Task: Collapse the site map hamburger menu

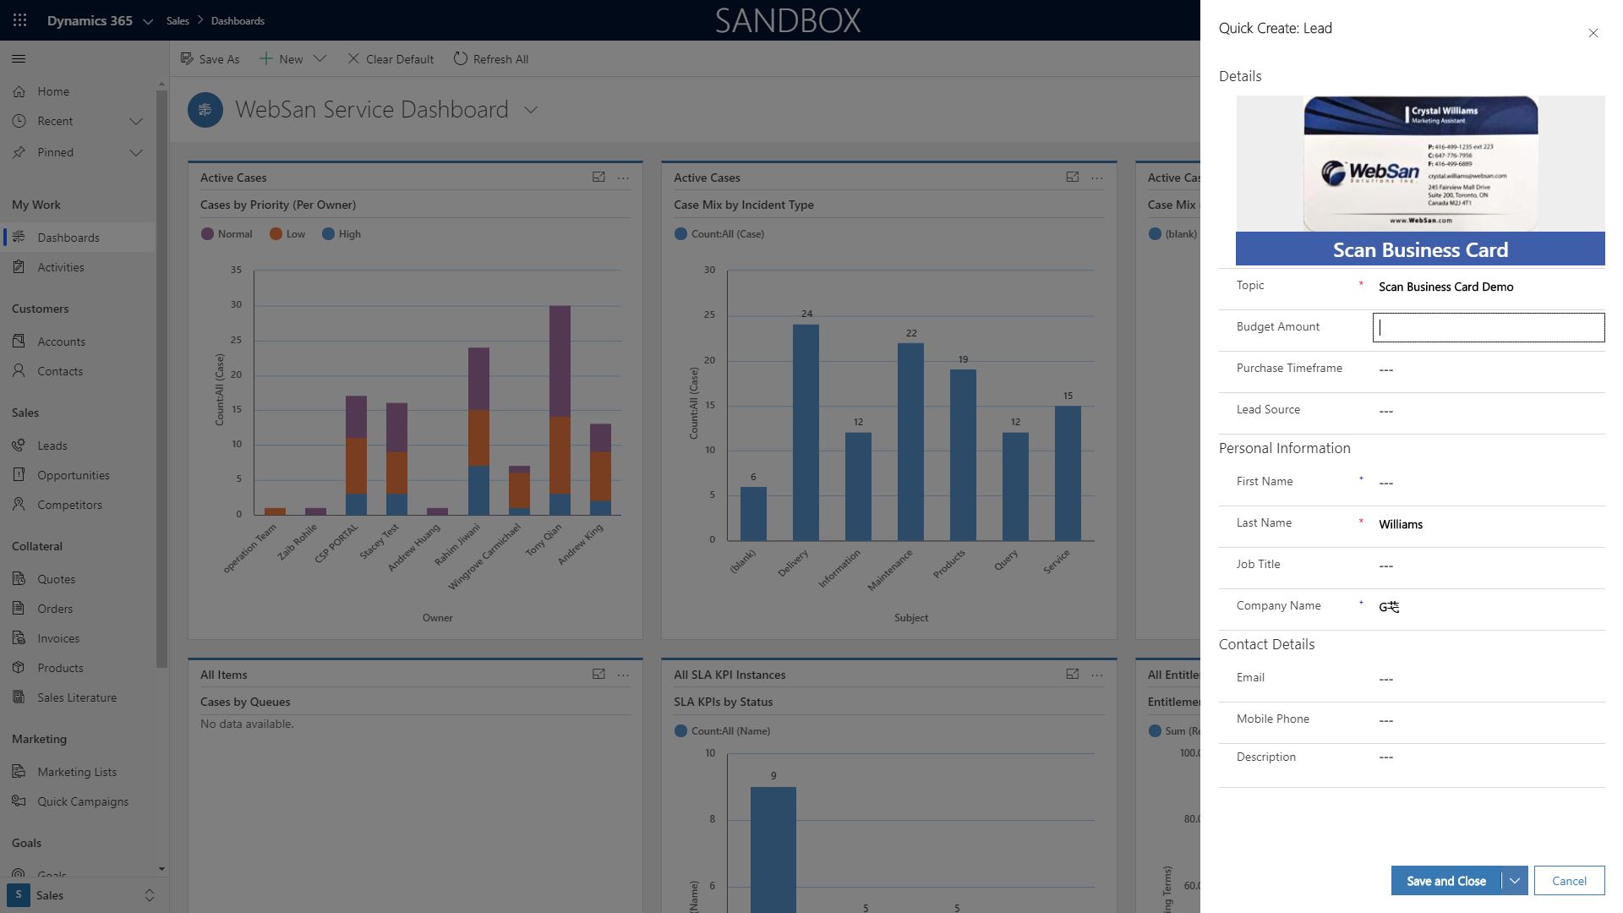Action: [19, 59]
